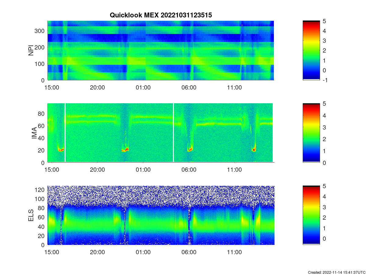Click '11:00' label under NPI plot
The height and width of the screenshot is (275, 366).
(x=235, y=87)
